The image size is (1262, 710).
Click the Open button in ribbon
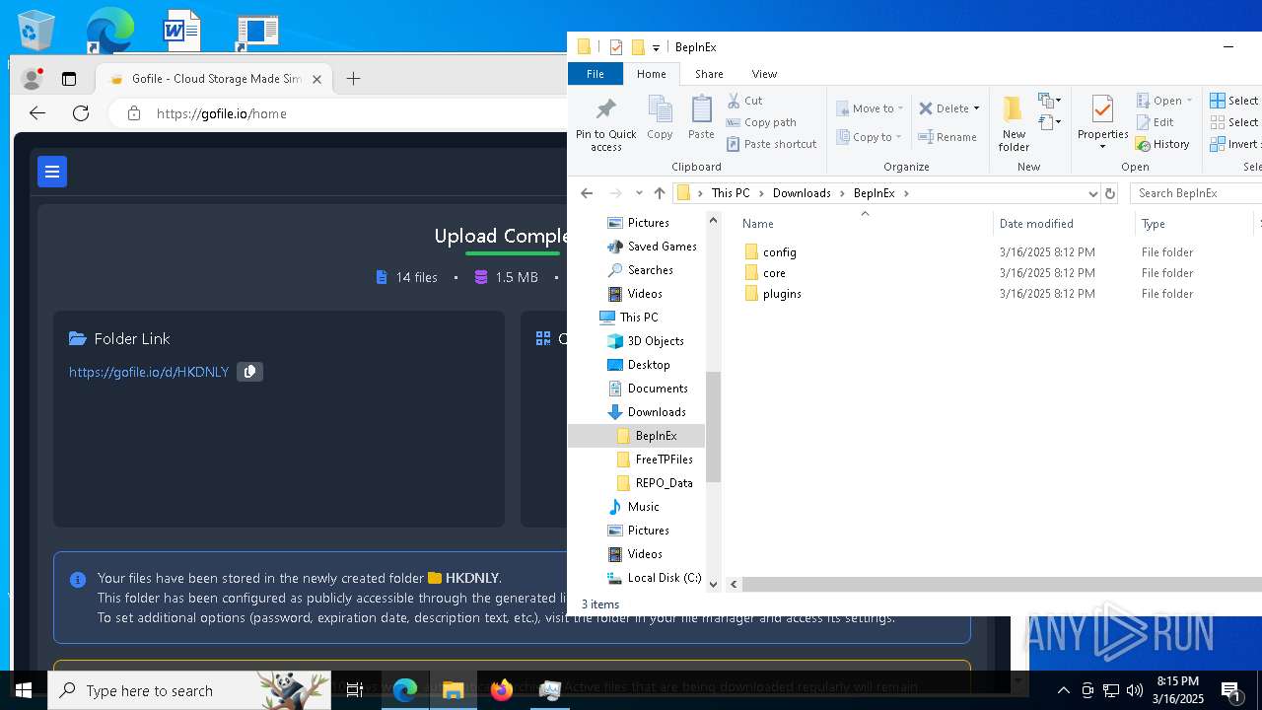[x=1164, y=101]
